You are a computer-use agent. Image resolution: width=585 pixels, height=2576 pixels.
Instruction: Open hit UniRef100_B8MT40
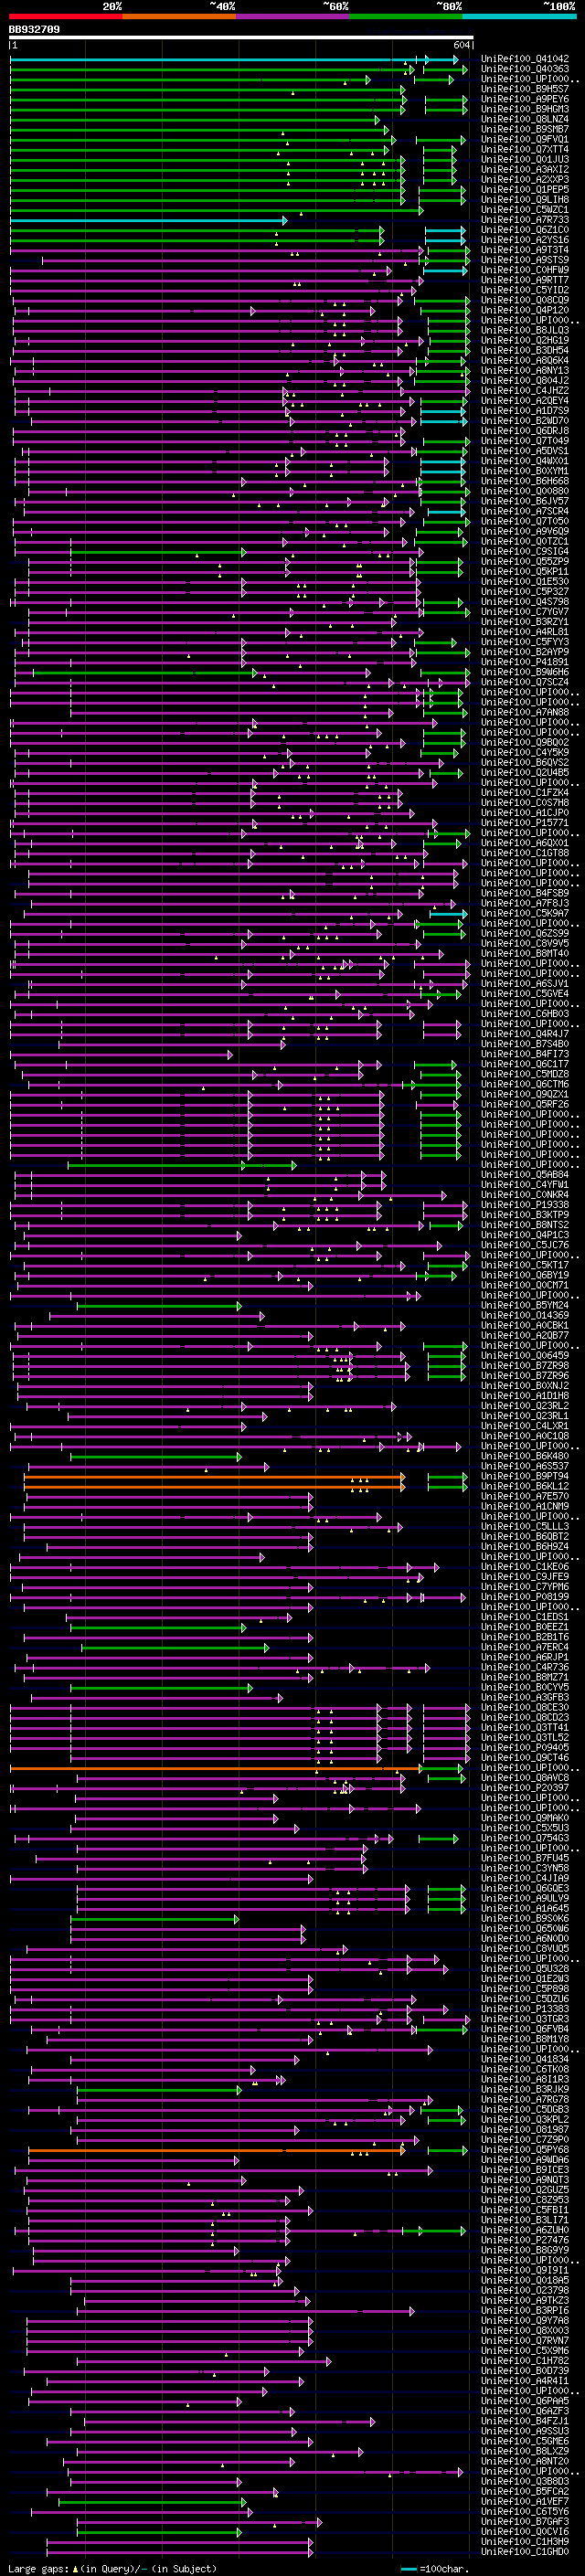click(x=525, y=953)
